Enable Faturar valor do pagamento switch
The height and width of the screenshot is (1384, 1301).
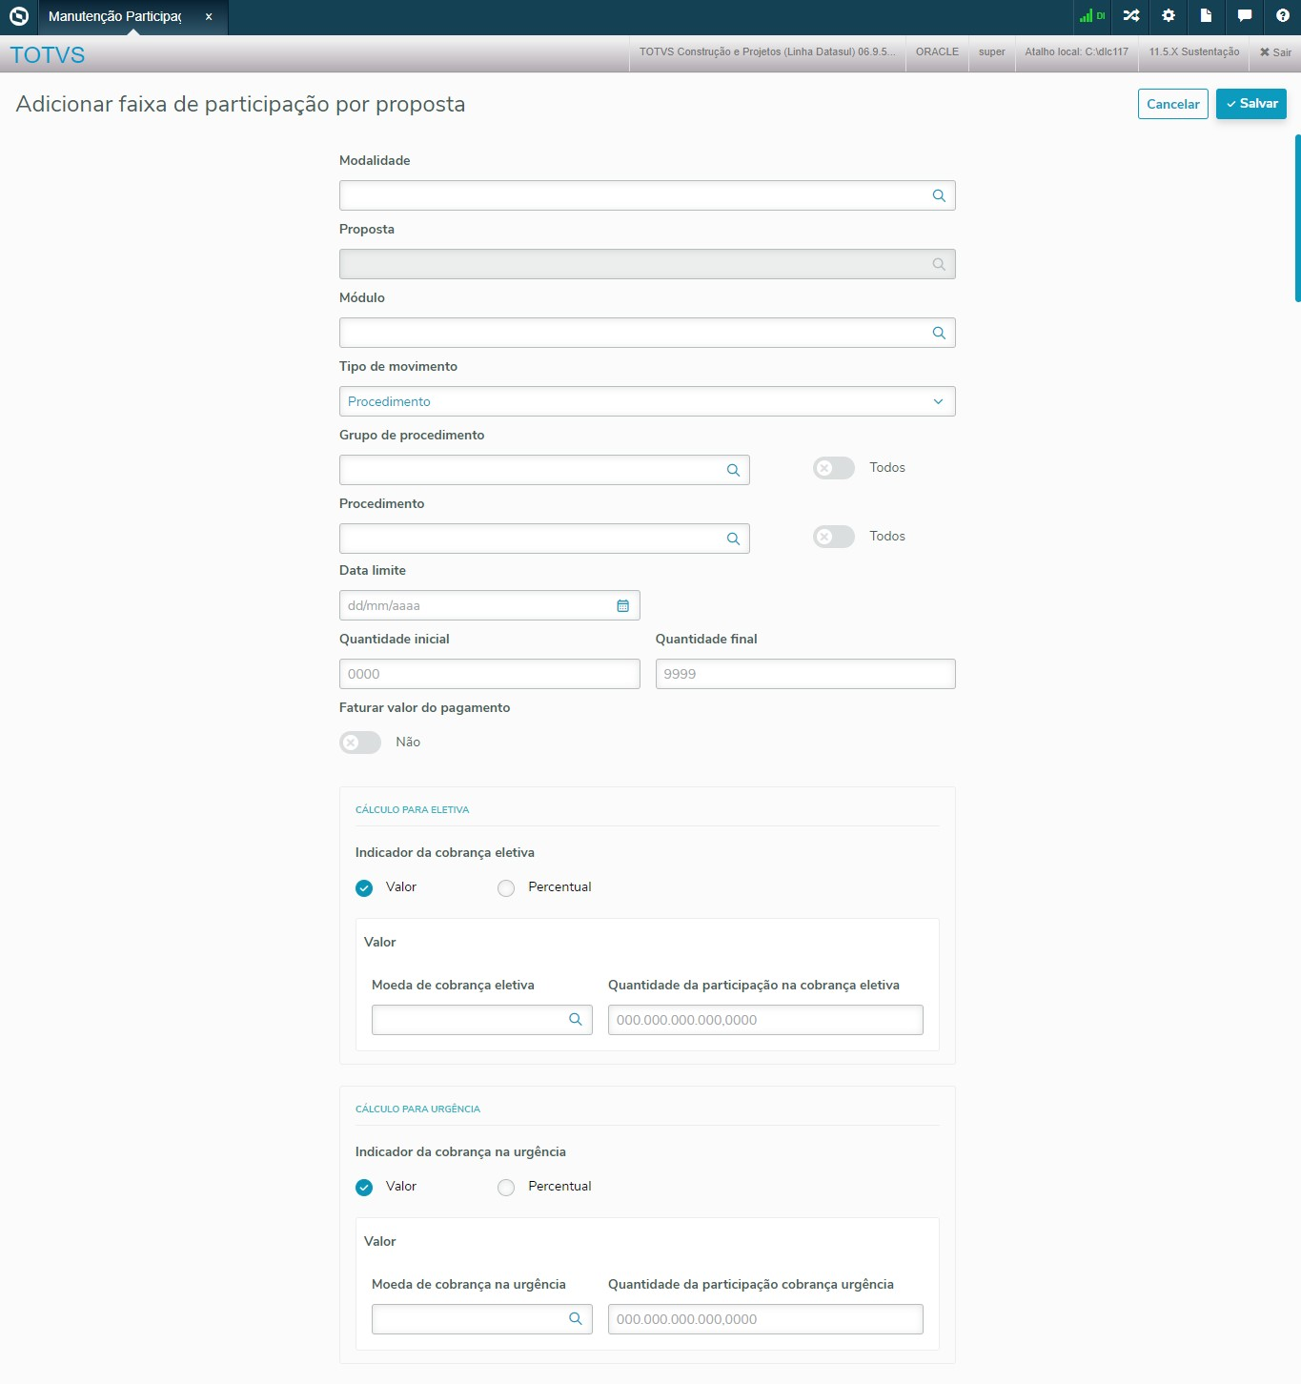pos(360,743)
